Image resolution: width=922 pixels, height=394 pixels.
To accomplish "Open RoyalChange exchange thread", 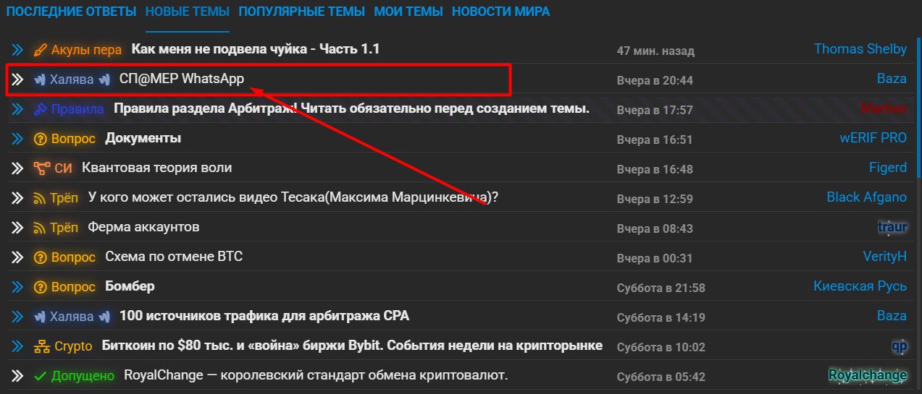I will pyautogui.click(x=317, y=375).
